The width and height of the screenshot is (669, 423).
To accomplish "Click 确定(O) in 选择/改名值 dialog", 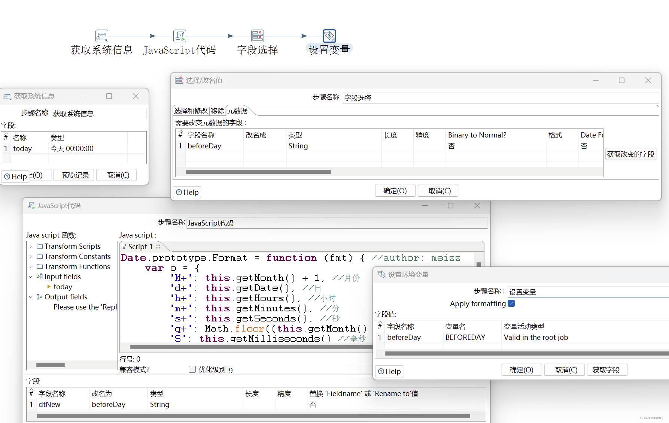I will coord(395,191).
